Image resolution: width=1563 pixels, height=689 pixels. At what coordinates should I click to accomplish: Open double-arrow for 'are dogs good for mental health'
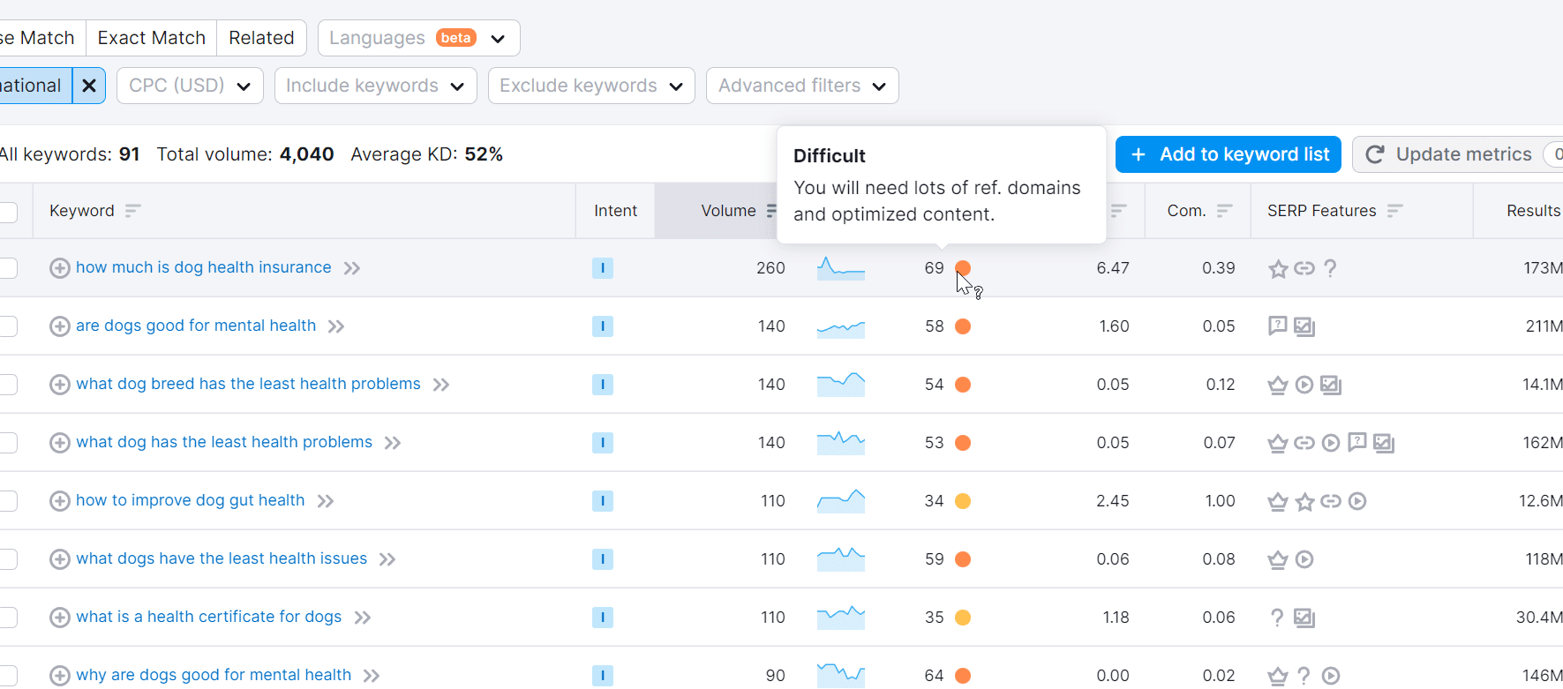(x=336, y=326)
